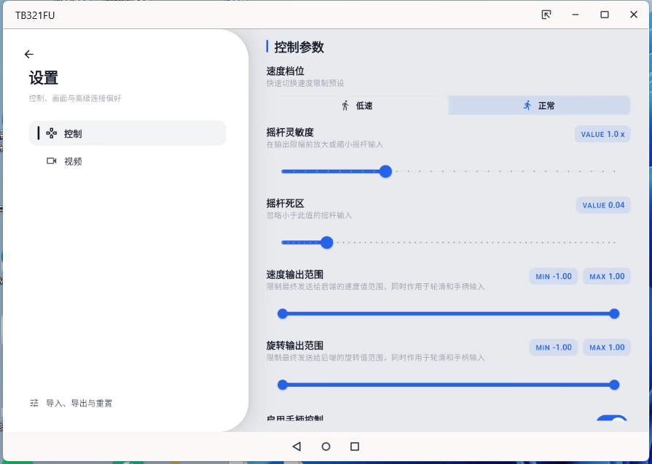Open 导入、导出与重置 options

click(x=71, y=403)
